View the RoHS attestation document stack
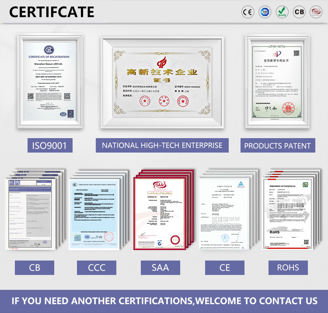Image resolution: width=328 pixels, height=313 pixels. [x=291, y=210]
